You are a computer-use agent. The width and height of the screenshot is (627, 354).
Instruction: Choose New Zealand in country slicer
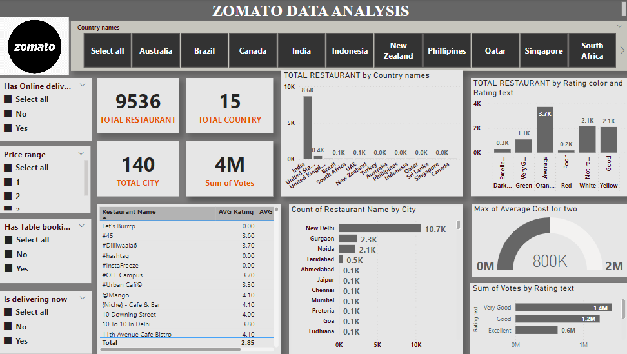[398, 51]
